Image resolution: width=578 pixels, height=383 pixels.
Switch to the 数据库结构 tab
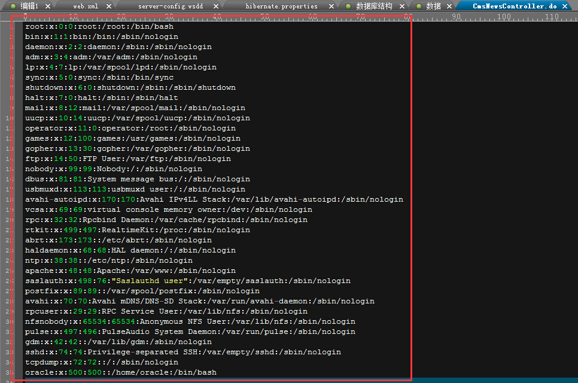(374, 6)
